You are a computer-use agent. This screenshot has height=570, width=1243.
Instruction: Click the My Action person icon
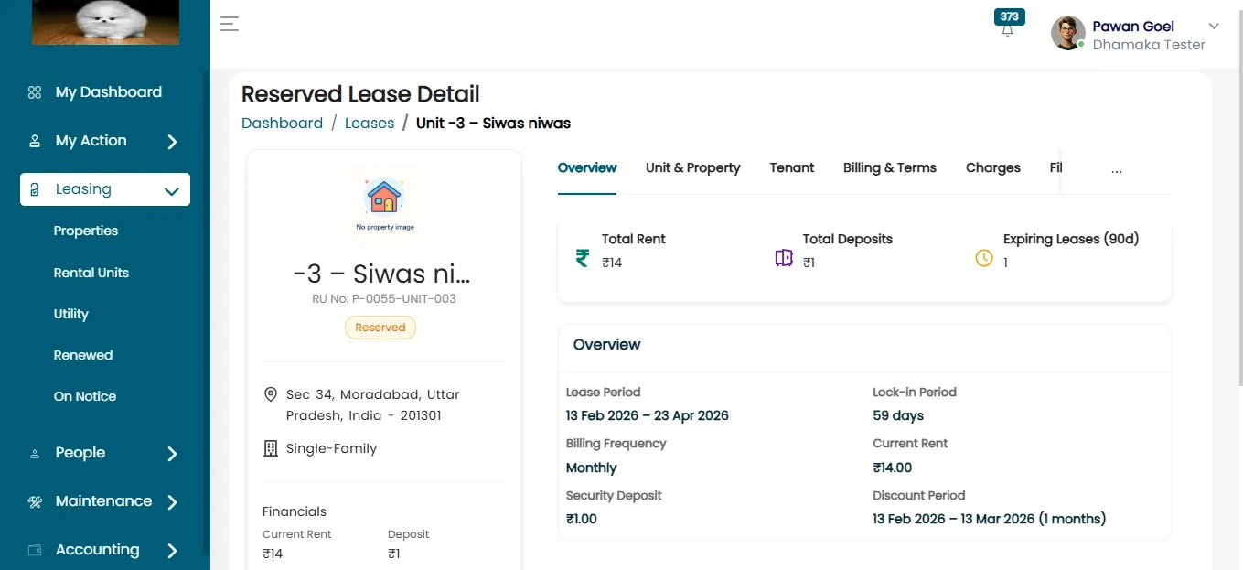(x=35, y=141)
